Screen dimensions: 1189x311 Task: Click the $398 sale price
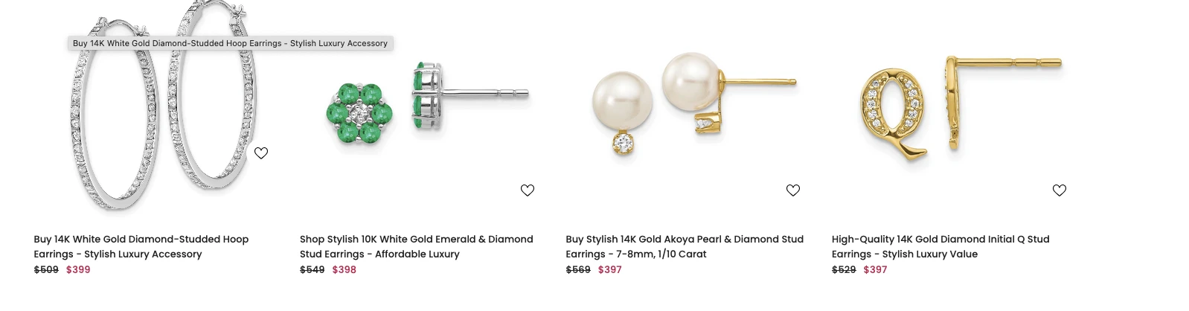pos(344,269)
